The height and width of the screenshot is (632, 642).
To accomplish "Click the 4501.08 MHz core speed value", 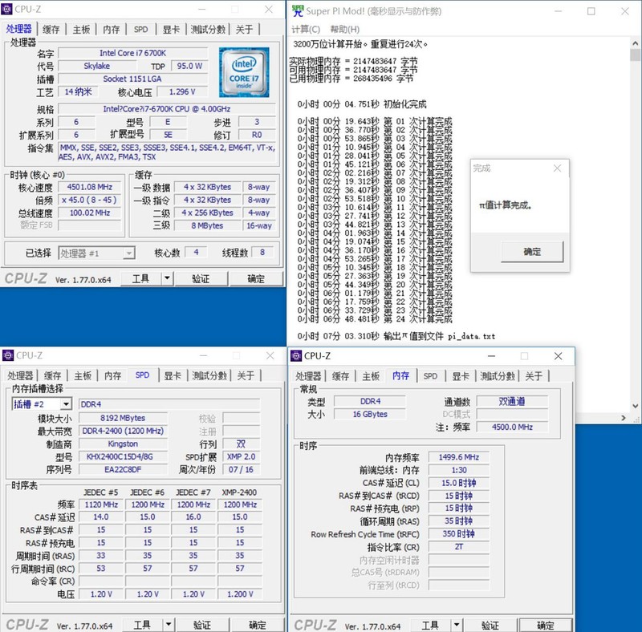I will tap(90, 187).
